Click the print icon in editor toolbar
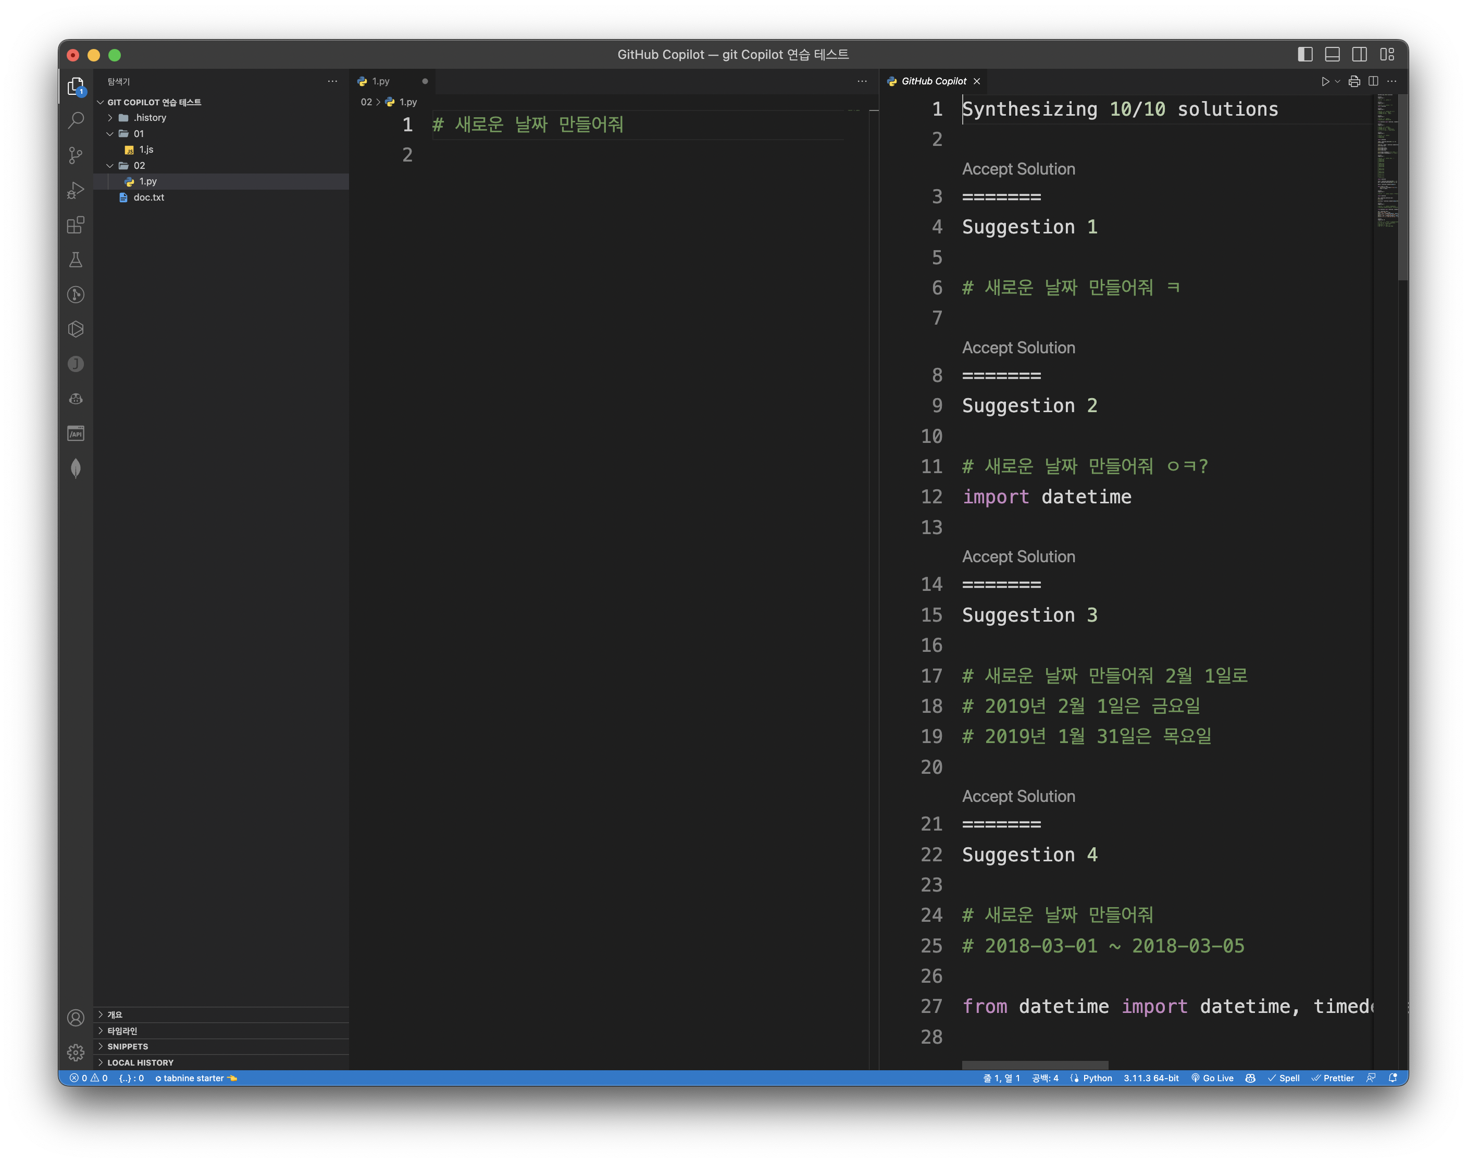This screenshot has height=1163, width=1467. point(1354,81)
